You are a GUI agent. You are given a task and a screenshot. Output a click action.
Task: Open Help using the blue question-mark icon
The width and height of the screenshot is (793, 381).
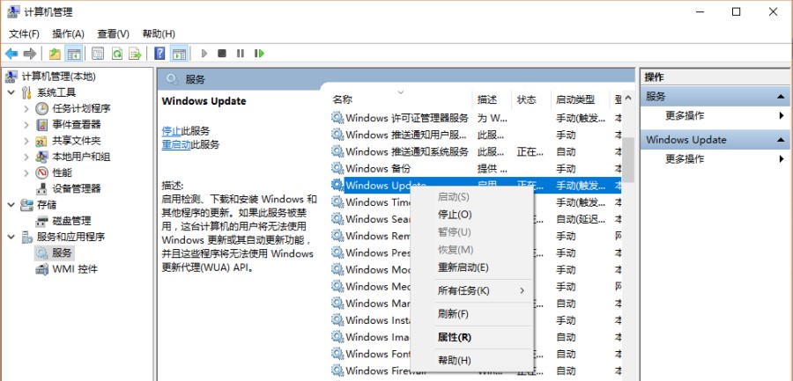click(159, 53)
